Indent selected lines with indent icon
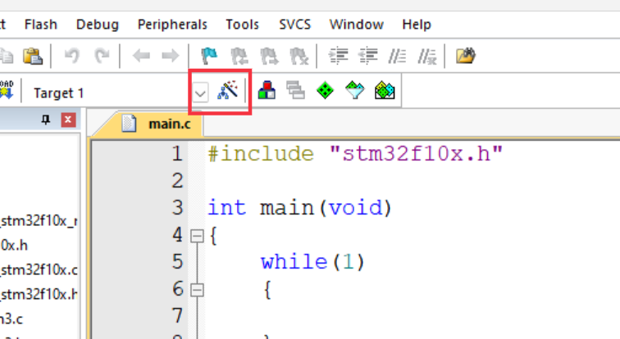 point(339,56)
